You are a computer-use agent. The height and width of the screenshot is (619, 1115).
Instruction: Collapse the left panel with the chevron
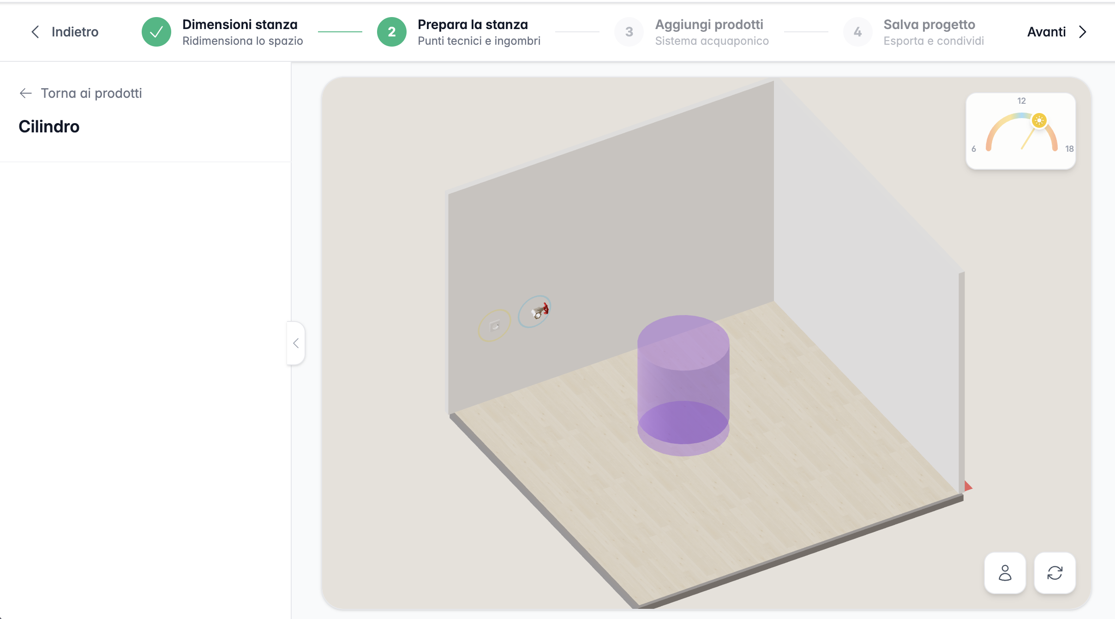(296, 343)
